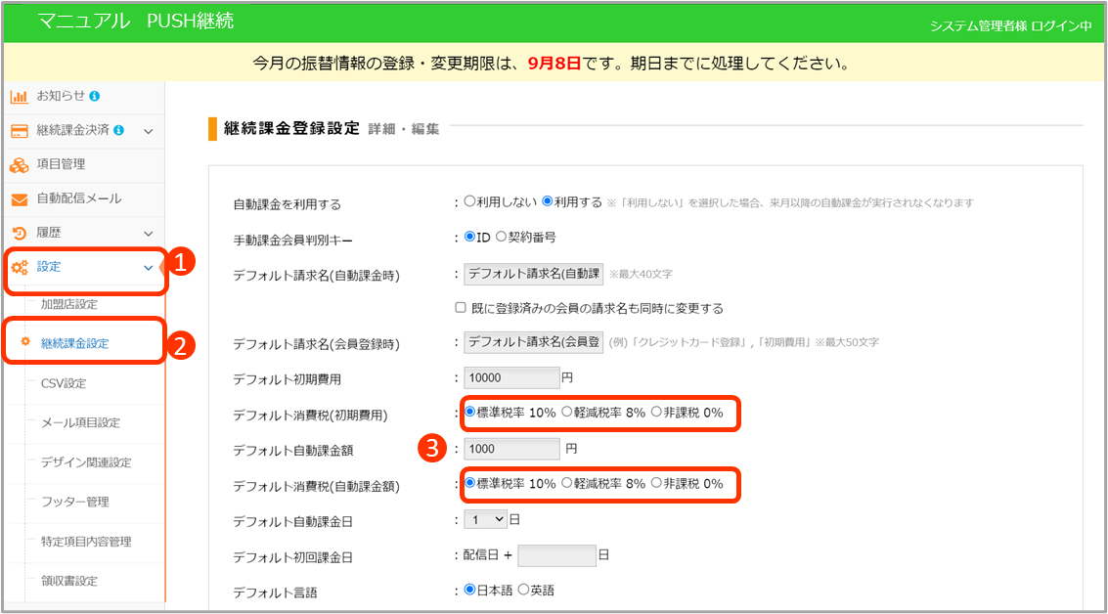Select 利用しない for 自動課金を利用する
This screenshot has height=614, width=1108.
point(469,201)
